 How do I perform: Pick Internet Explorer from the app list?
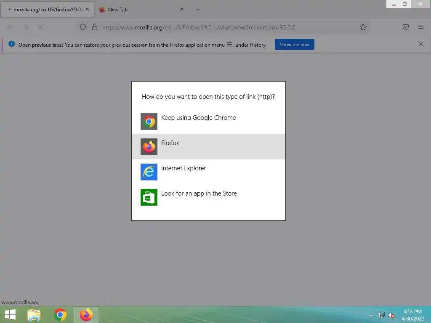point(209,172)
